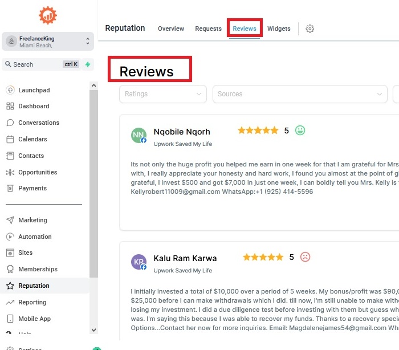Screen dimensions: 399x350
Task: Switch to the Overview tab
Action: coord(171,29)
